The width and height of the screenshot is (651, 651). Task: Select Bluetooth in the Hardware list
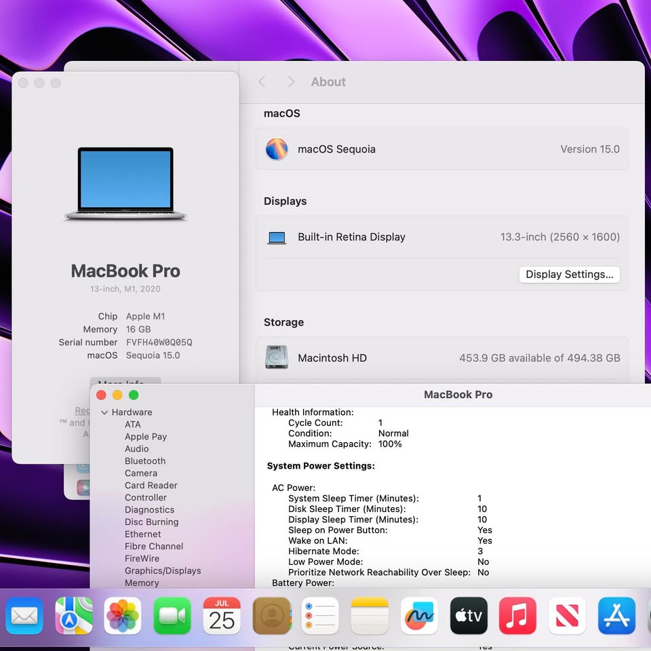tap(145, 461)
